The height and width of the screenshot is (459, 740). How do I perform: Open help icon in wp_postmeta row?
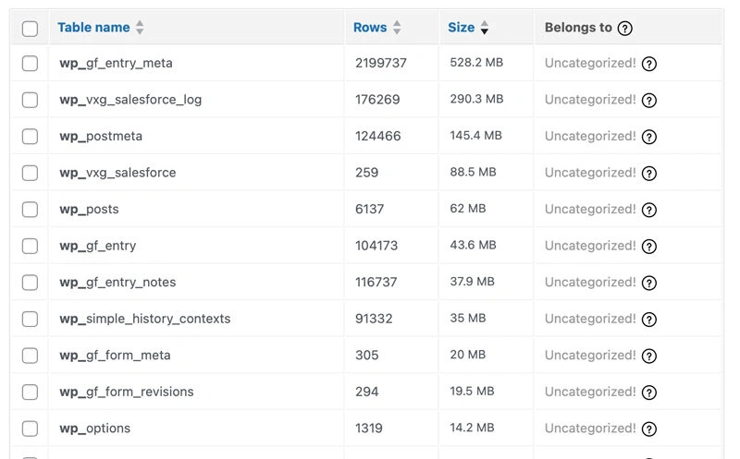pos(649,137)
